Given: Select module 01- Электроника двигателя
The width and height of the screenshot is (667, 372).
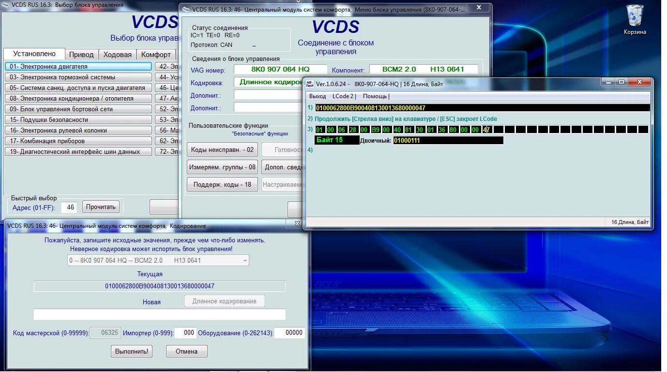Looking at the screenshot, I should [x=78, y=66].
